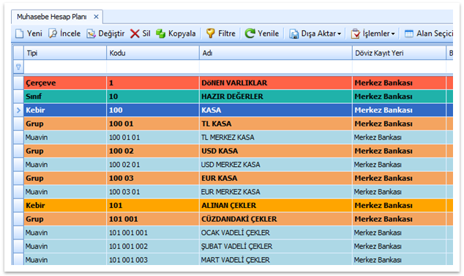
Task: Sort by the Döviz Kayıt Yeri header
Action: (399, 53)
